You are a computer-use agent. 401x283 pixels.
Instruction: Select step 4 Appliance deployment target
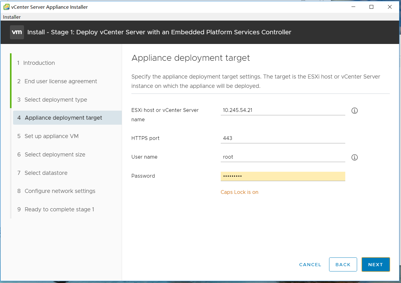pos(67,118)
